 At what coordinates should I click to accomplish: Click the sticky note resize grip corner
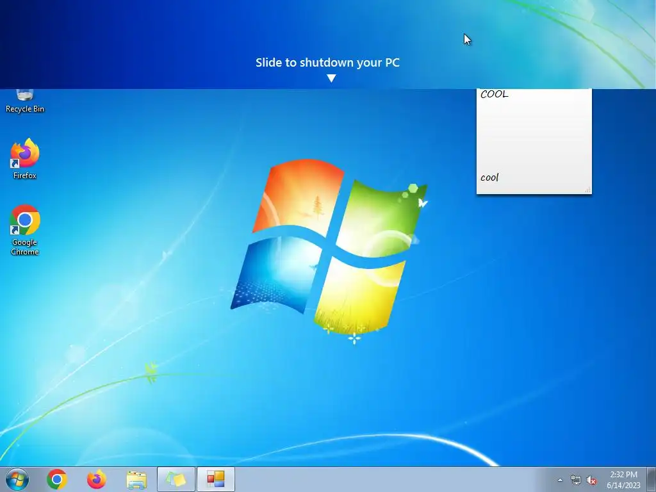(x=588, y=190)
